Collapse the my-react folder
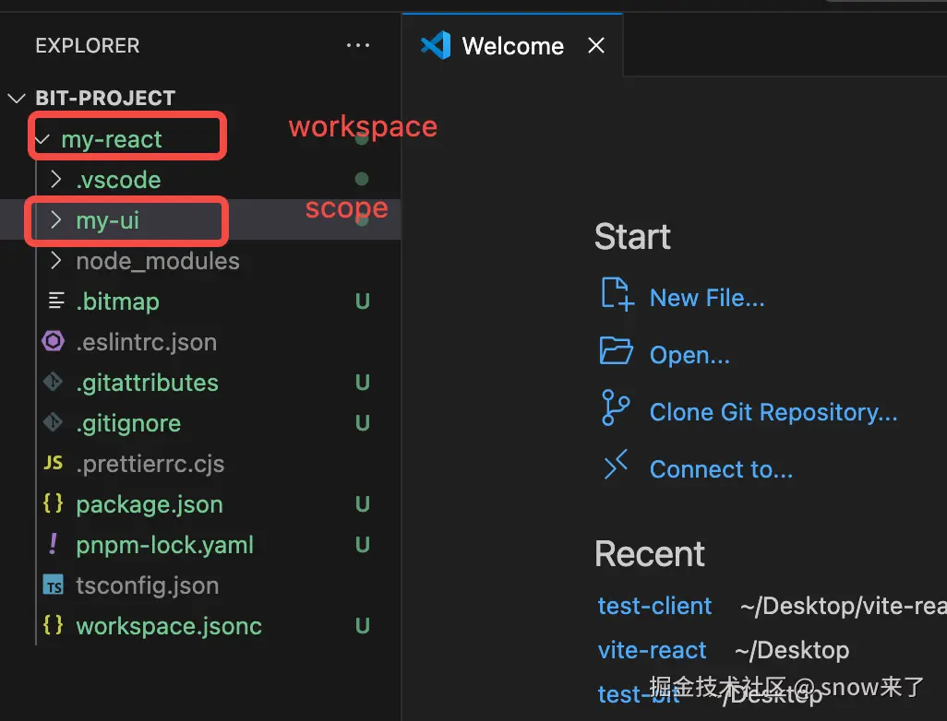Image resolution: width=947 pixels, height=721 pixels. point(42,139)
